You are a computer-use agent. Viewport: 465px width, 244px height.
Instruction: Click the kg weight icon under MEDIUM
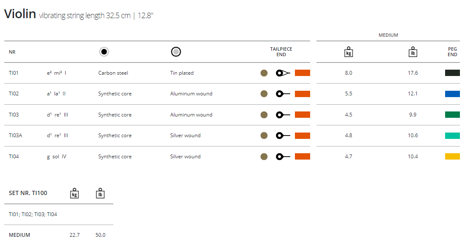tap(349, 52)
